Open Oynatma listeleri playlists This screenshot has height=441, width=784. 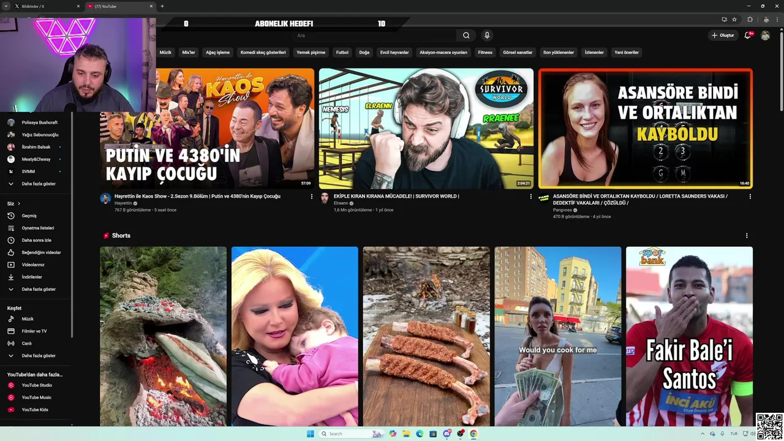tap(39, 228)
